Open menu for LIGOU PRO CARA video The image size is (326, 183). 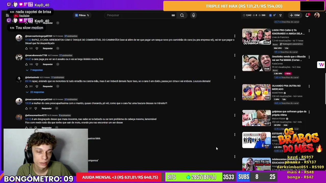(x=309, y=31)
